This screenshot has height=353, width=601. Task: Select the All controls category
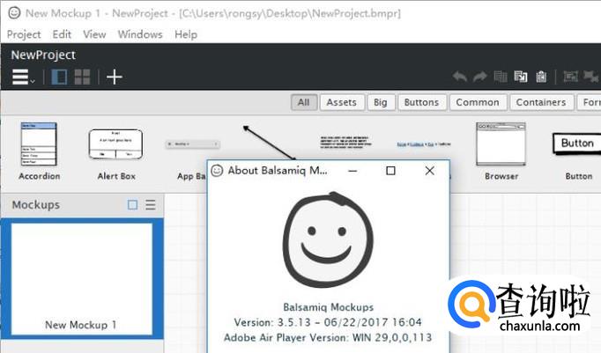[304, 102]
